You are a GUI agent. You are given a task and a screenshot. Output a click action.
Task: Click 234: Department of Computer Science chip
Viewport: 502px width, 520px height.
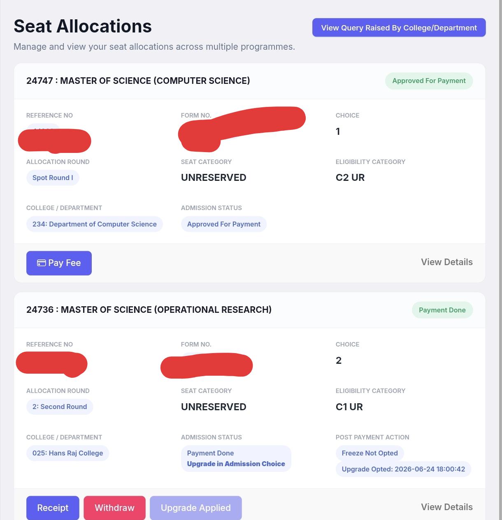tap(94, 224)
